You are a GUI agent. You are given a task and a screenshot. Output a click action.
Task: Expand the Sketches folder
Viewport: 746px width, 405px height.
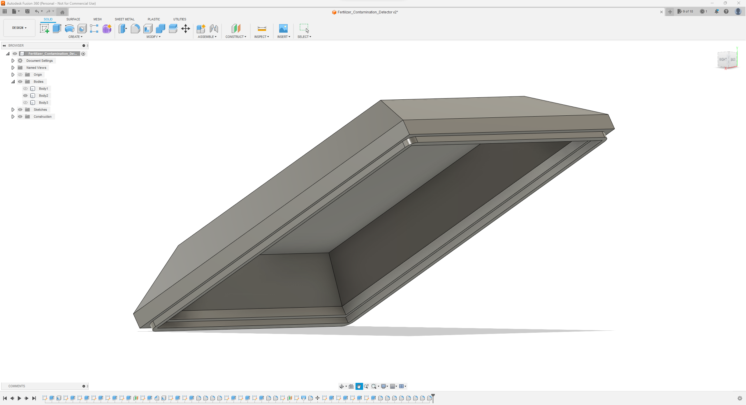pyautogui.click(x=13, y=110)
